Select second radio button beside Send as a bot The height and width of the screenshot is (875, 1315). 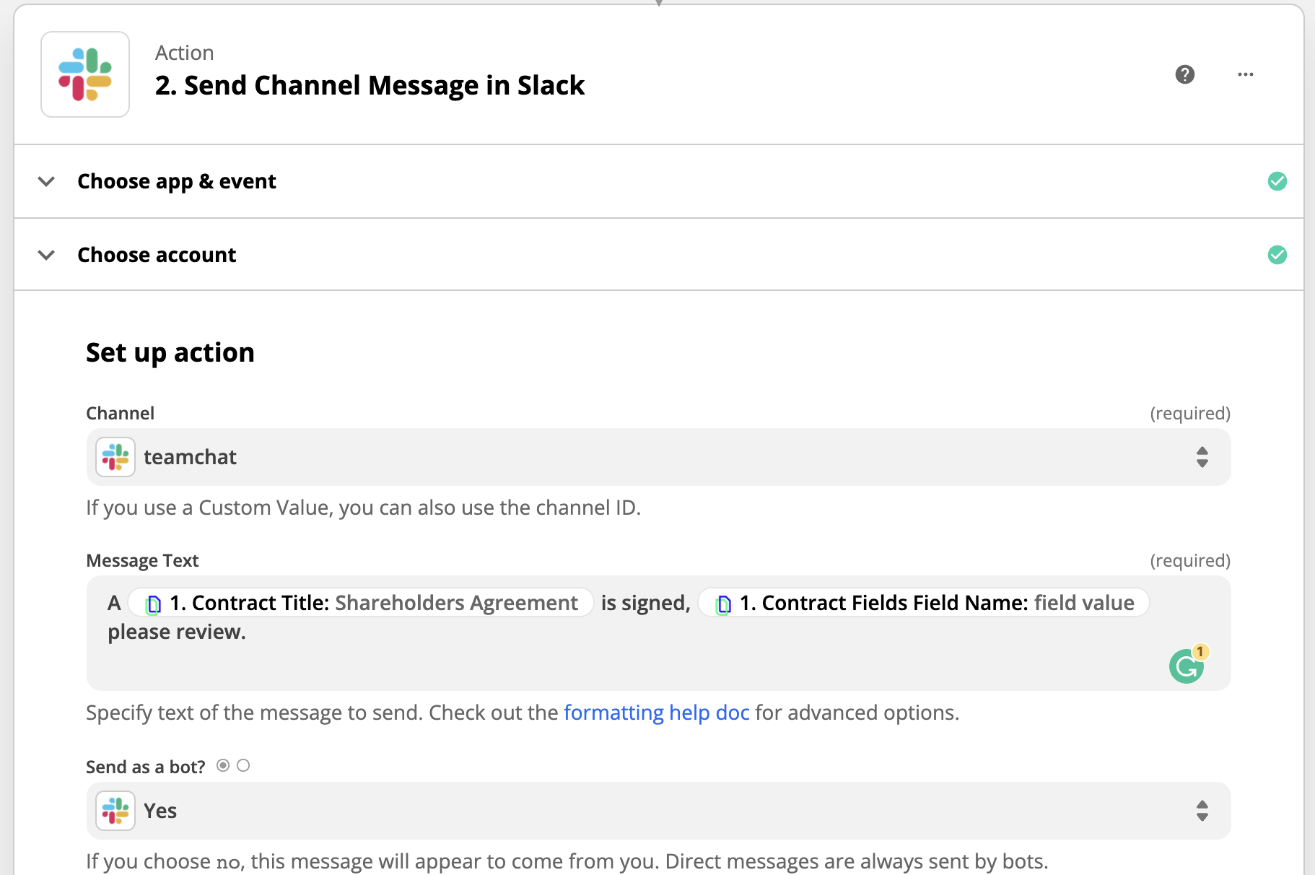pyautogui.click(x=243, y=765)
